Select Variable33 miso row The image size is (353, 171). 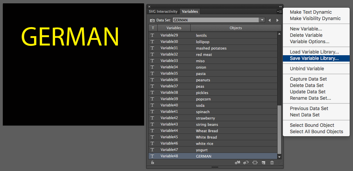tap(213, 61)
